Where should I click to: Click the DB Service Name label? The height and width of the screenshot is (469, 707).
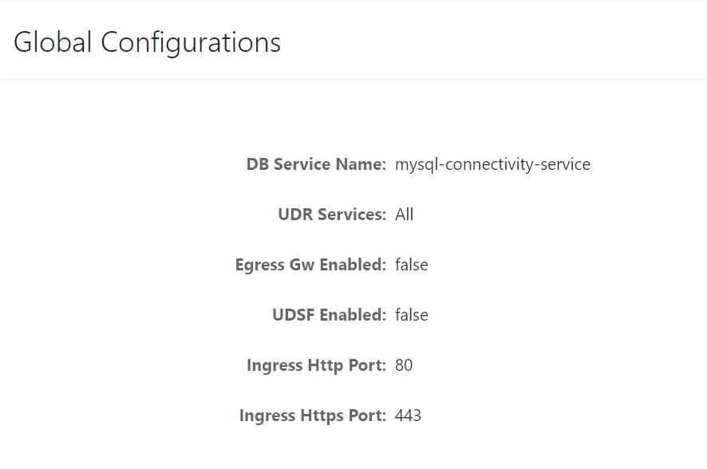click(316, 164)
